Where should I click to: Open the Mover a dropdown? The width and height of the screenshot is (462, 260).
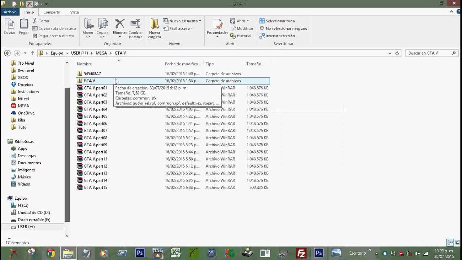point(88,29)
